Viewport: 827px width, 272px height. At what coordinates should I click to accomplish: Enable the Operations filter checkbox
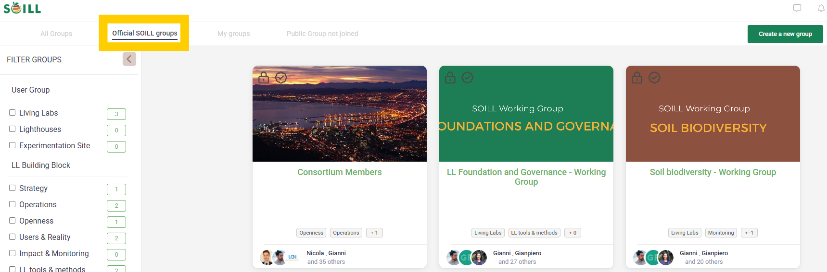[x=13, y=204]
